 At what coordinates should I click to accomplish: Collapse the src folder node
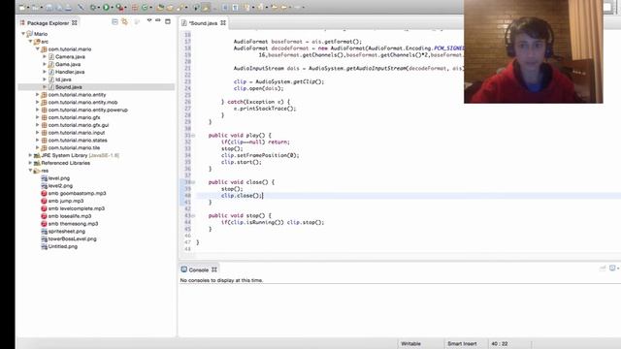[30, 41]
